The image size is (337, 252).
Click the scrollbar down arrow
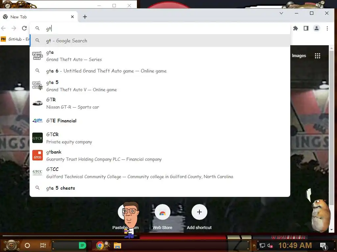pyautogui.click(x=331, y=230)
